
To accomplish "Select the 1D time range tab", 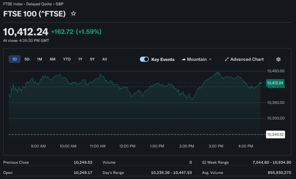I will pos(14,59).
